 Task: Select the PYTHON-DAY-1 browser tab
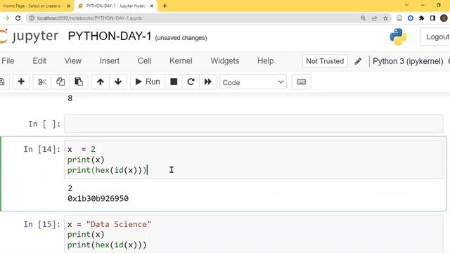115,6
